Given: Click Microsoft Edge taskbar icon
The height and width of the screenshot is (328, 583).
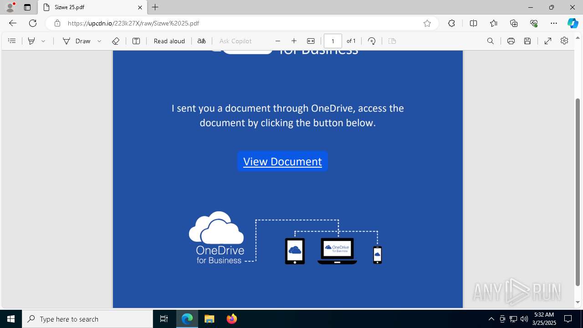Looking at the screenshot, I should 187,319.
